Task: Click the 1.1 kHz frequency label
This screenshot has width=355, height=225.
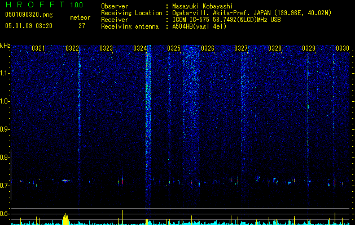Action: pyautogui.click(x=5, y=73)
